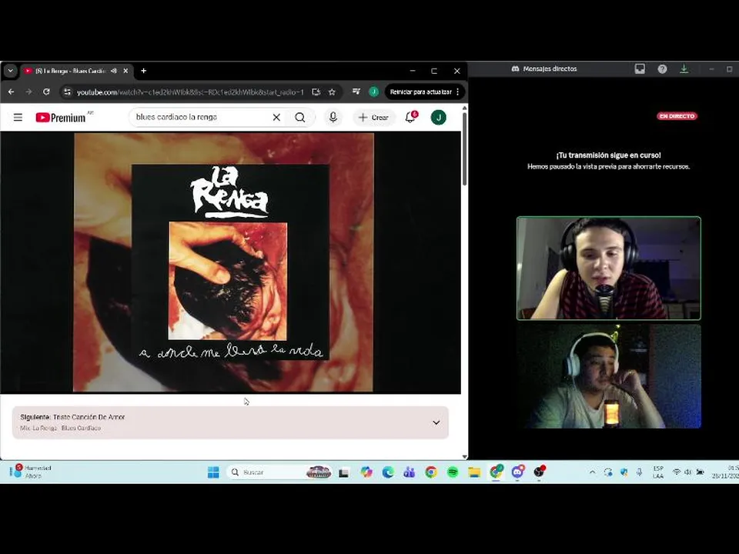
Task: Open Chrome tab search dropdown arrow
Action: pos(10,71)
